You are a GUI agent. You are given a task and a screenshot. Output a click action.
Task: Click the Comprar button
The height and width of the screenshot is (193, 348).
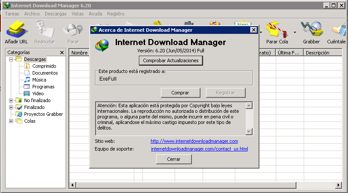click(x=180, y=93)
